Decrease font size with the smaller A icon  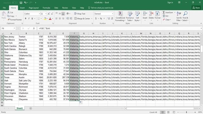52,14
